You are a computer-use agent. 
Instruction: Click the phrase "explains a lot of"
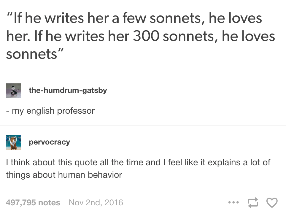tap(239, 162)
